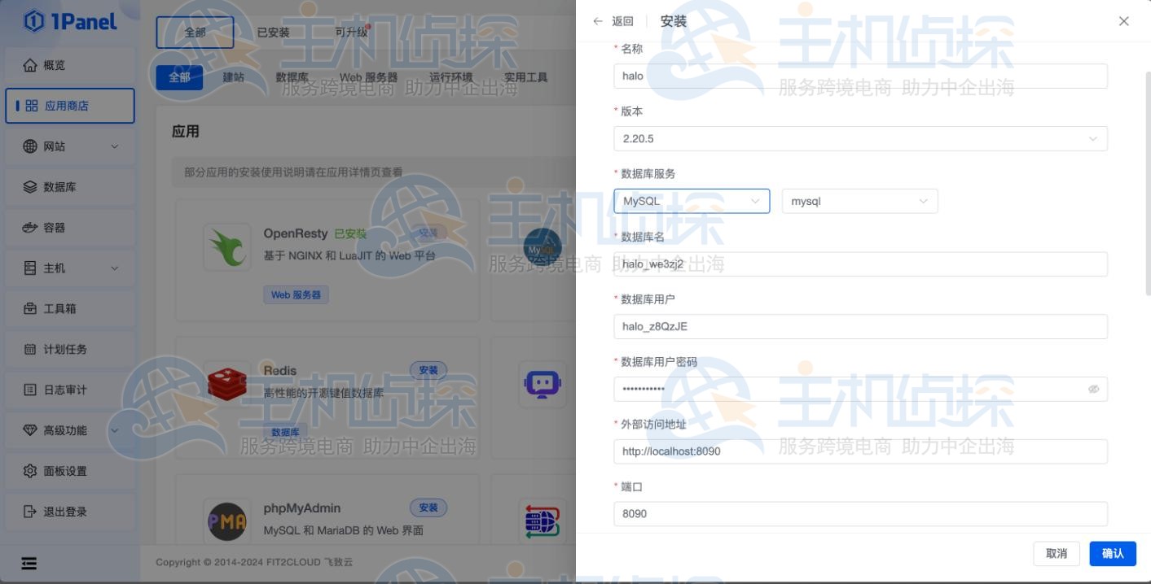Select the Web 服务器 category filter
Viewport: 1151px width, 584px height.
[368, 77]
